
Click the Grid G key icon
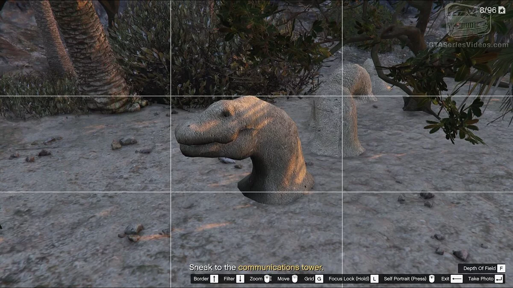click(x=319, y=279)
